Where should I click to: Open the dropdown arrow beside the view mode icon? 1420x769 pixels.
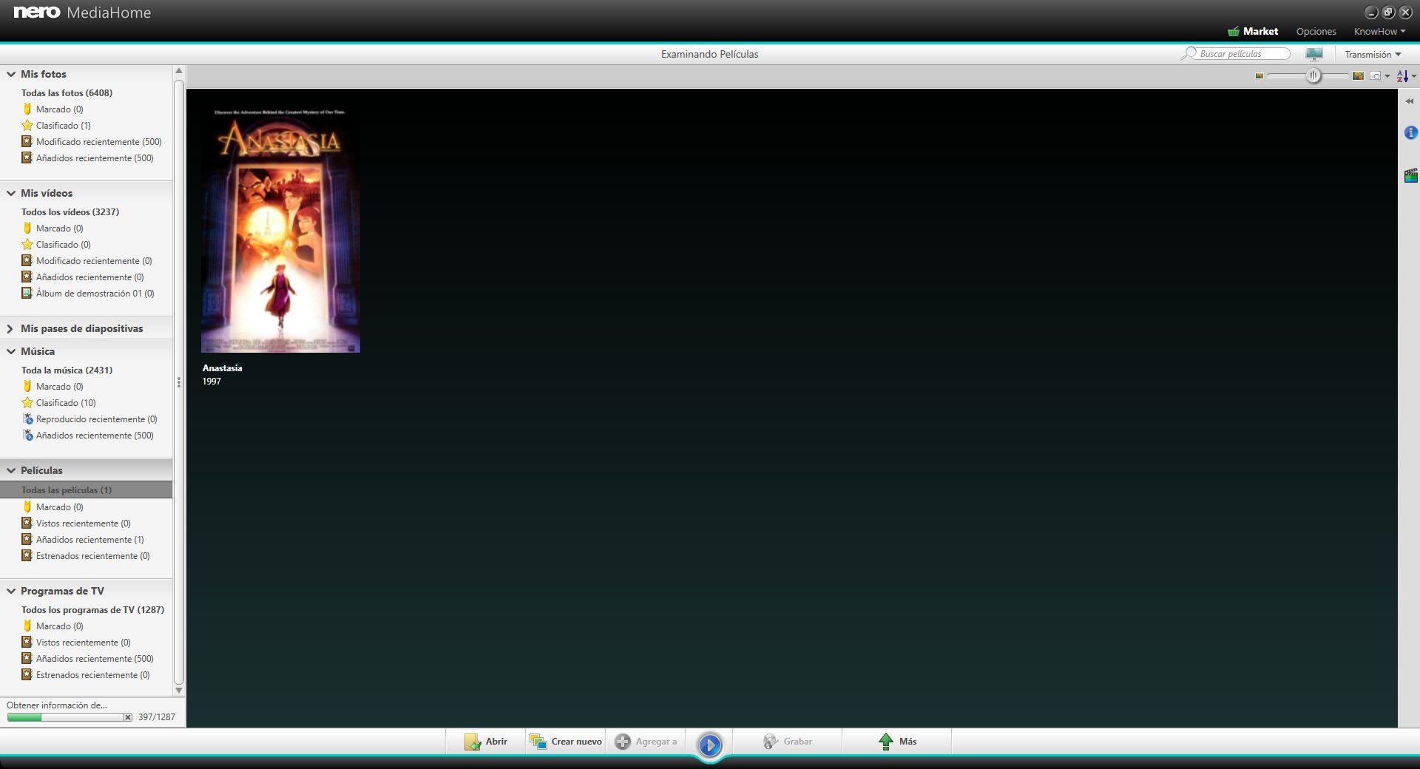(x=1387, y=76)
